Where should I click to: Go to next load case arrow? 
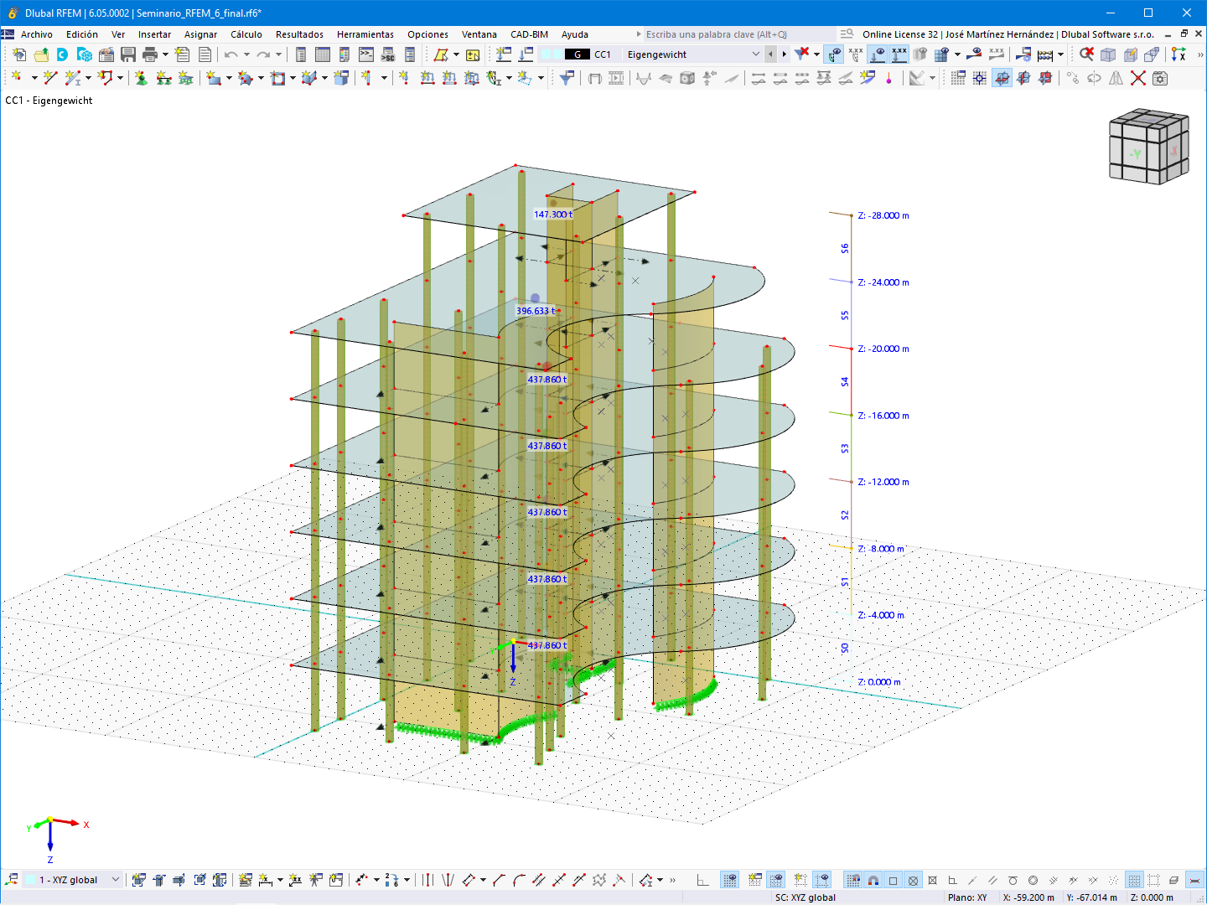pos(785,54)
